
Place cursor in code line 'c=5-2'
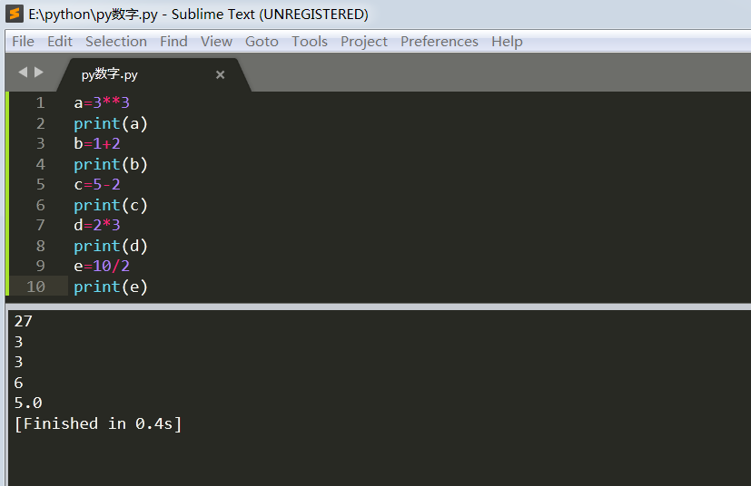(97, 185)
